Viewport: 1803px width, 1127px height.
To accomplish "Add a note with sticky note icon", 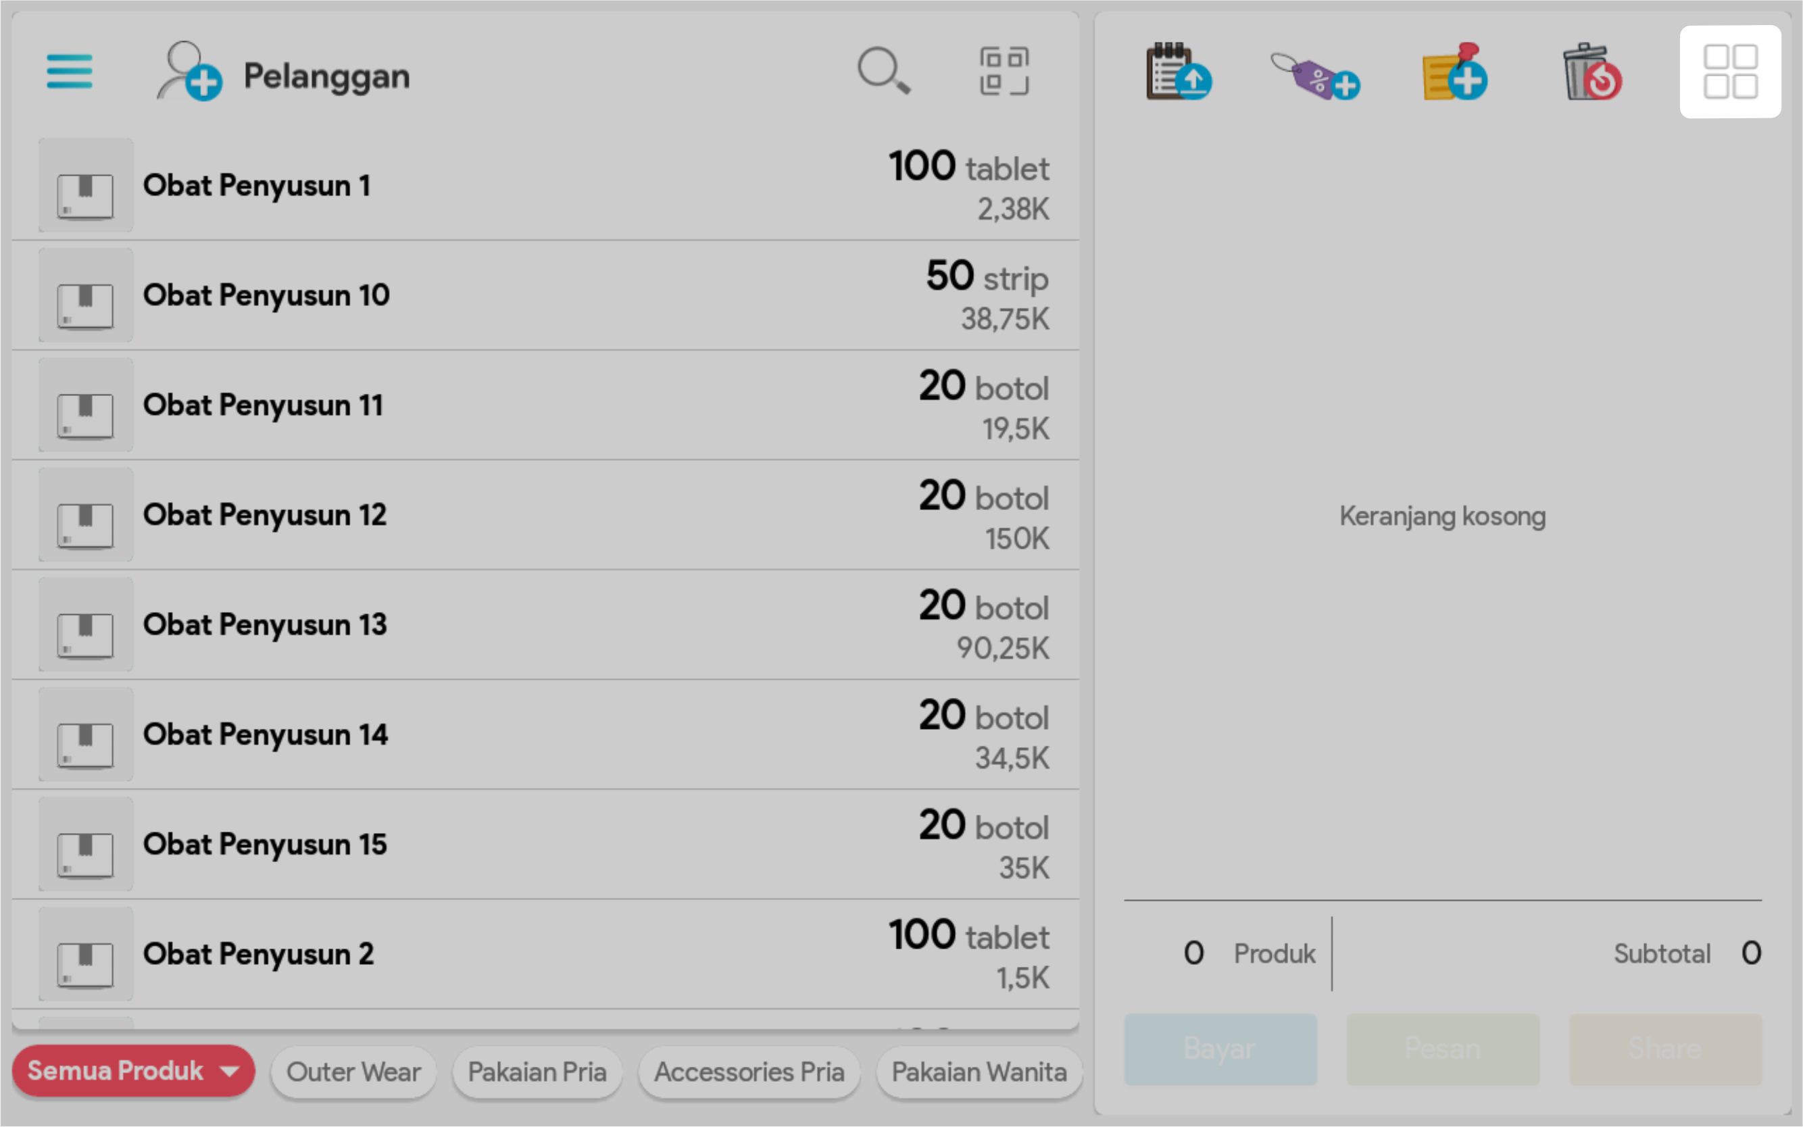I will click(1454, 72).
